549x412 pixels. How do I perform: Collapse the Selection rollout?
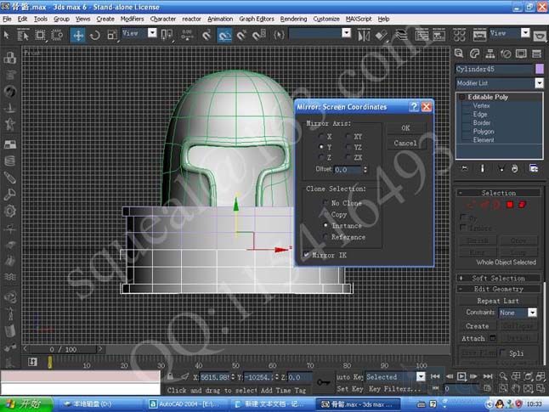[x=499, y=193]
